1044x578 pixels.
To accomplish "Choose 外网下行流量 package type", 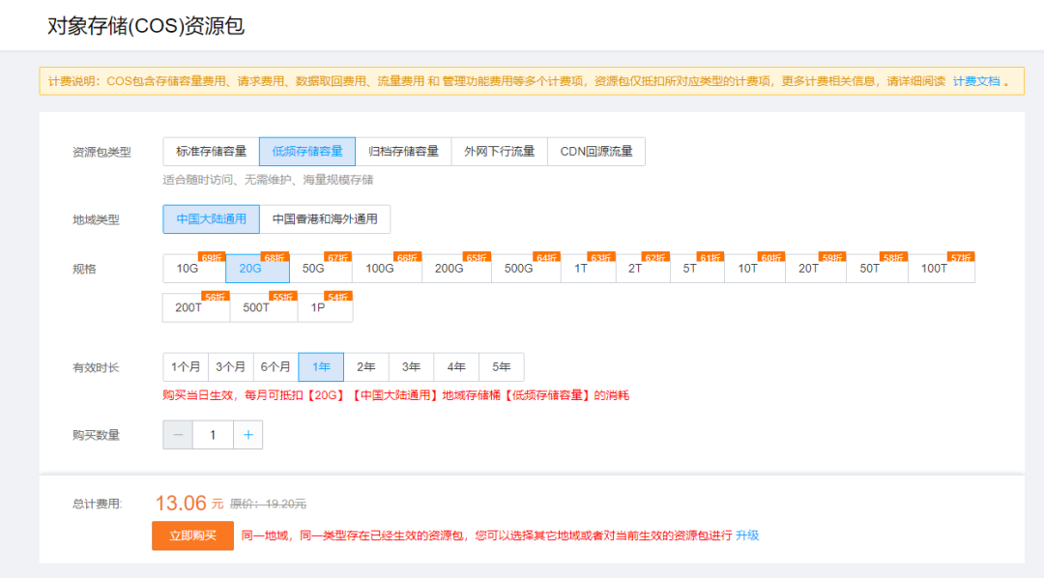I will click(500, 152).
